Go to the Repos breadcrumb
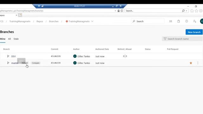 [x=40, y=21]
